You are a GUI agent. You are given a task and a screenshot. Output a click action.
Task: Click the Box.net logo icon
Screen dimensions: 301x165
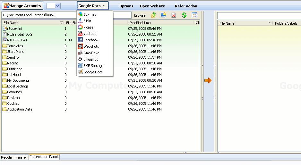point(80,14)
